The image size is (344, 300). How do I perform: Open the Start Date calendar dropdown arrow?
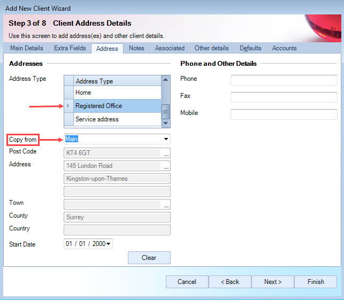(x=109, y=244)
